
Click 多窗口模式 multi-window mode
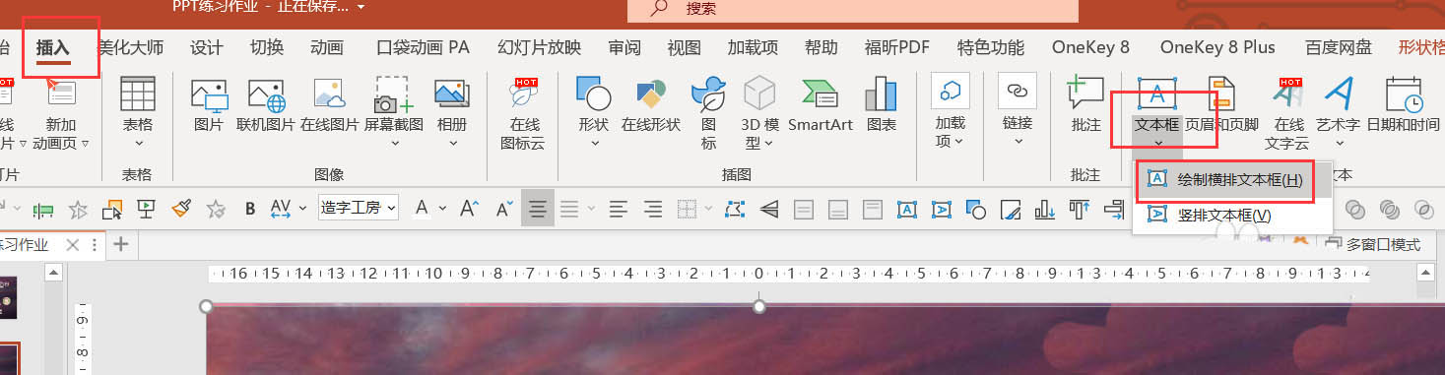[x=1373, y=243]
